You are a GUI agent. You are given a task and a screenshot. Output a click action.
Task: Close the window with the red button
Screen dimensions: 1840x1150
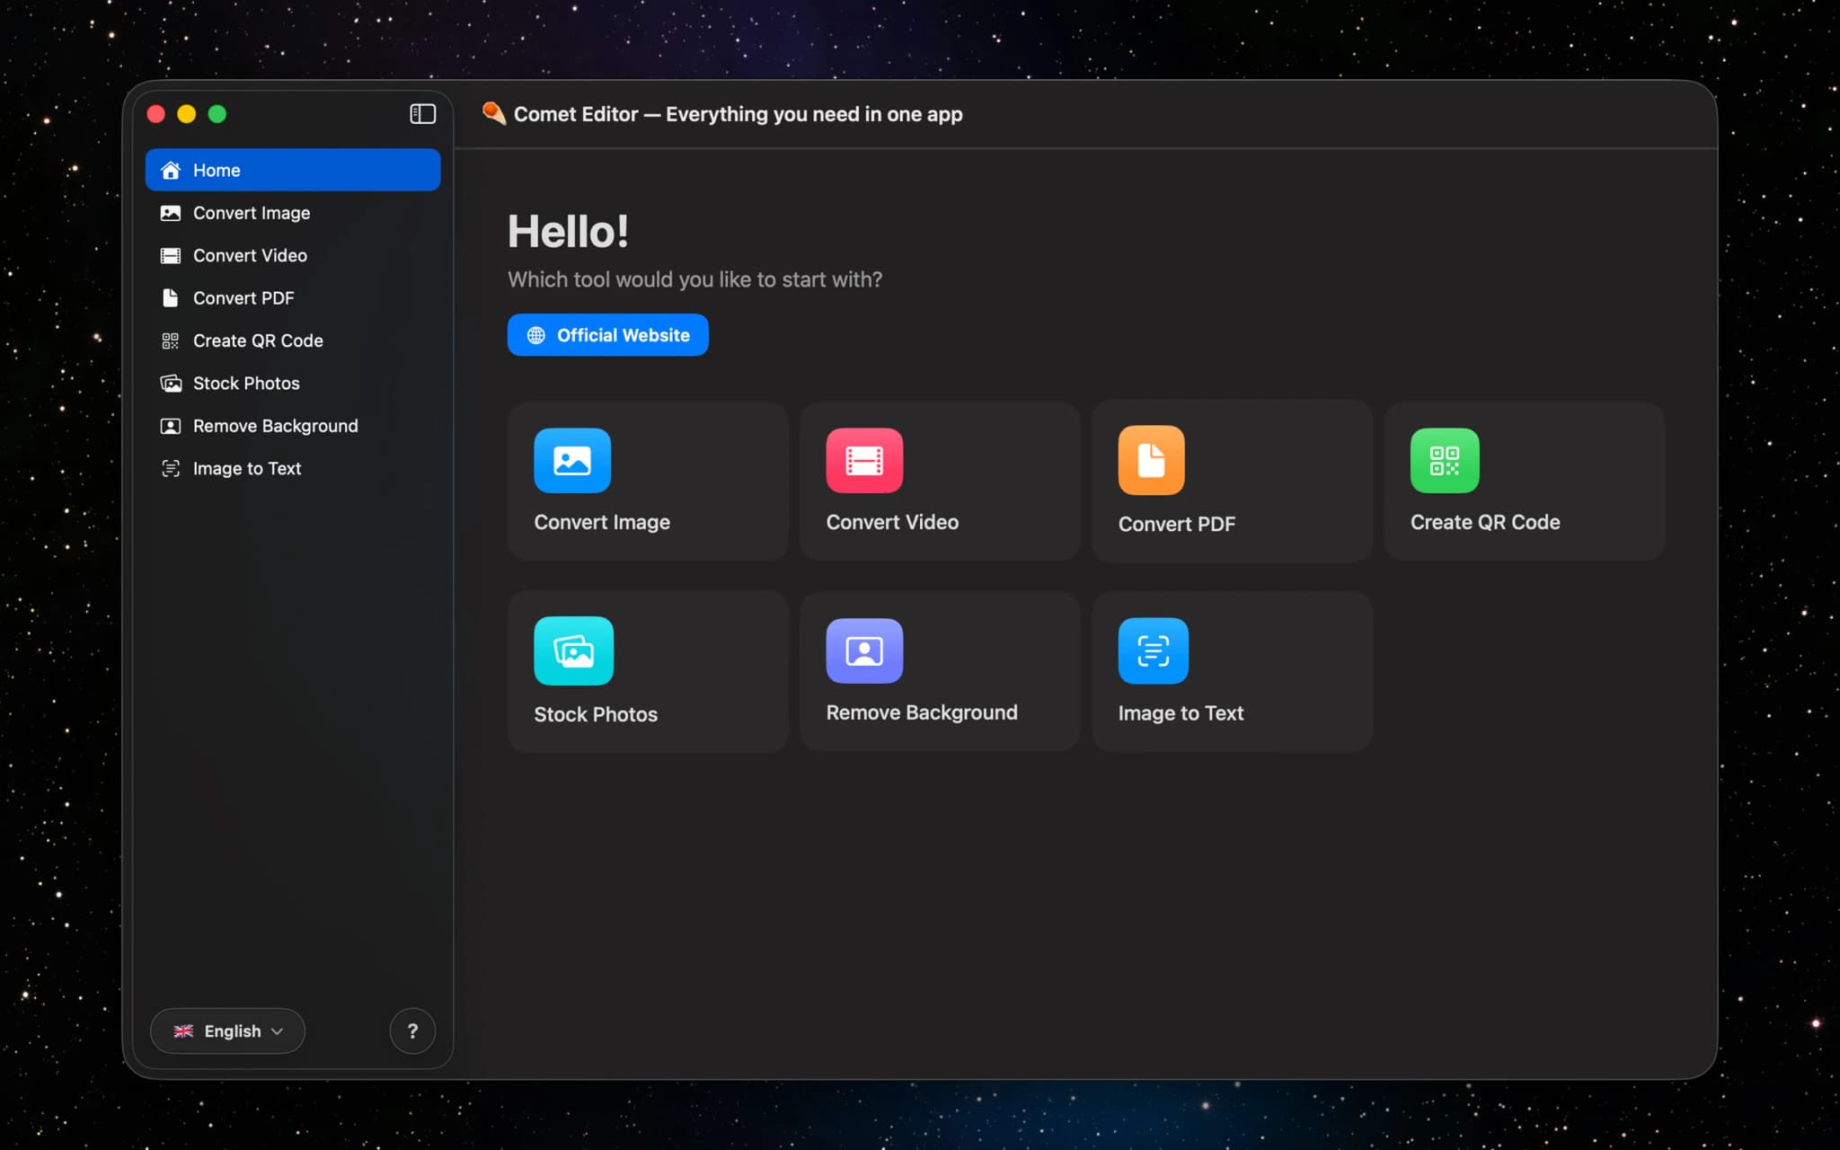[x=156, y=114]
